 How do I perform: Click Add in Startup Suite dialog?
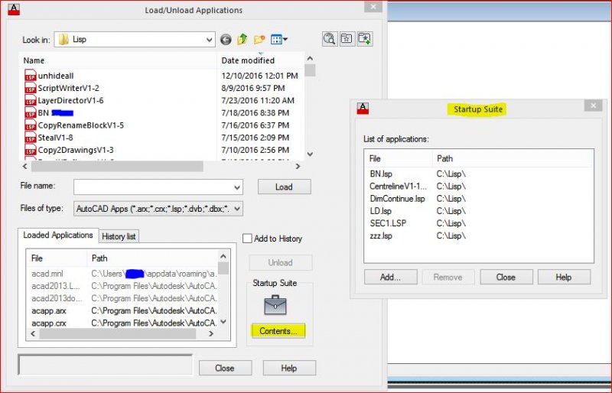pyautogui.click(x=390, y=277)
